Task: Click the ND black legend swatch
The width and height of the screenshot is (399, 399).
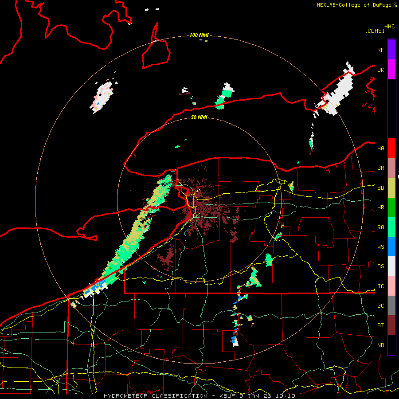Action: [x=391, y=345]
